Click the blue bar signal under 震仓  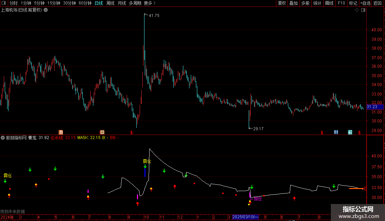click(x=145, y=172)
